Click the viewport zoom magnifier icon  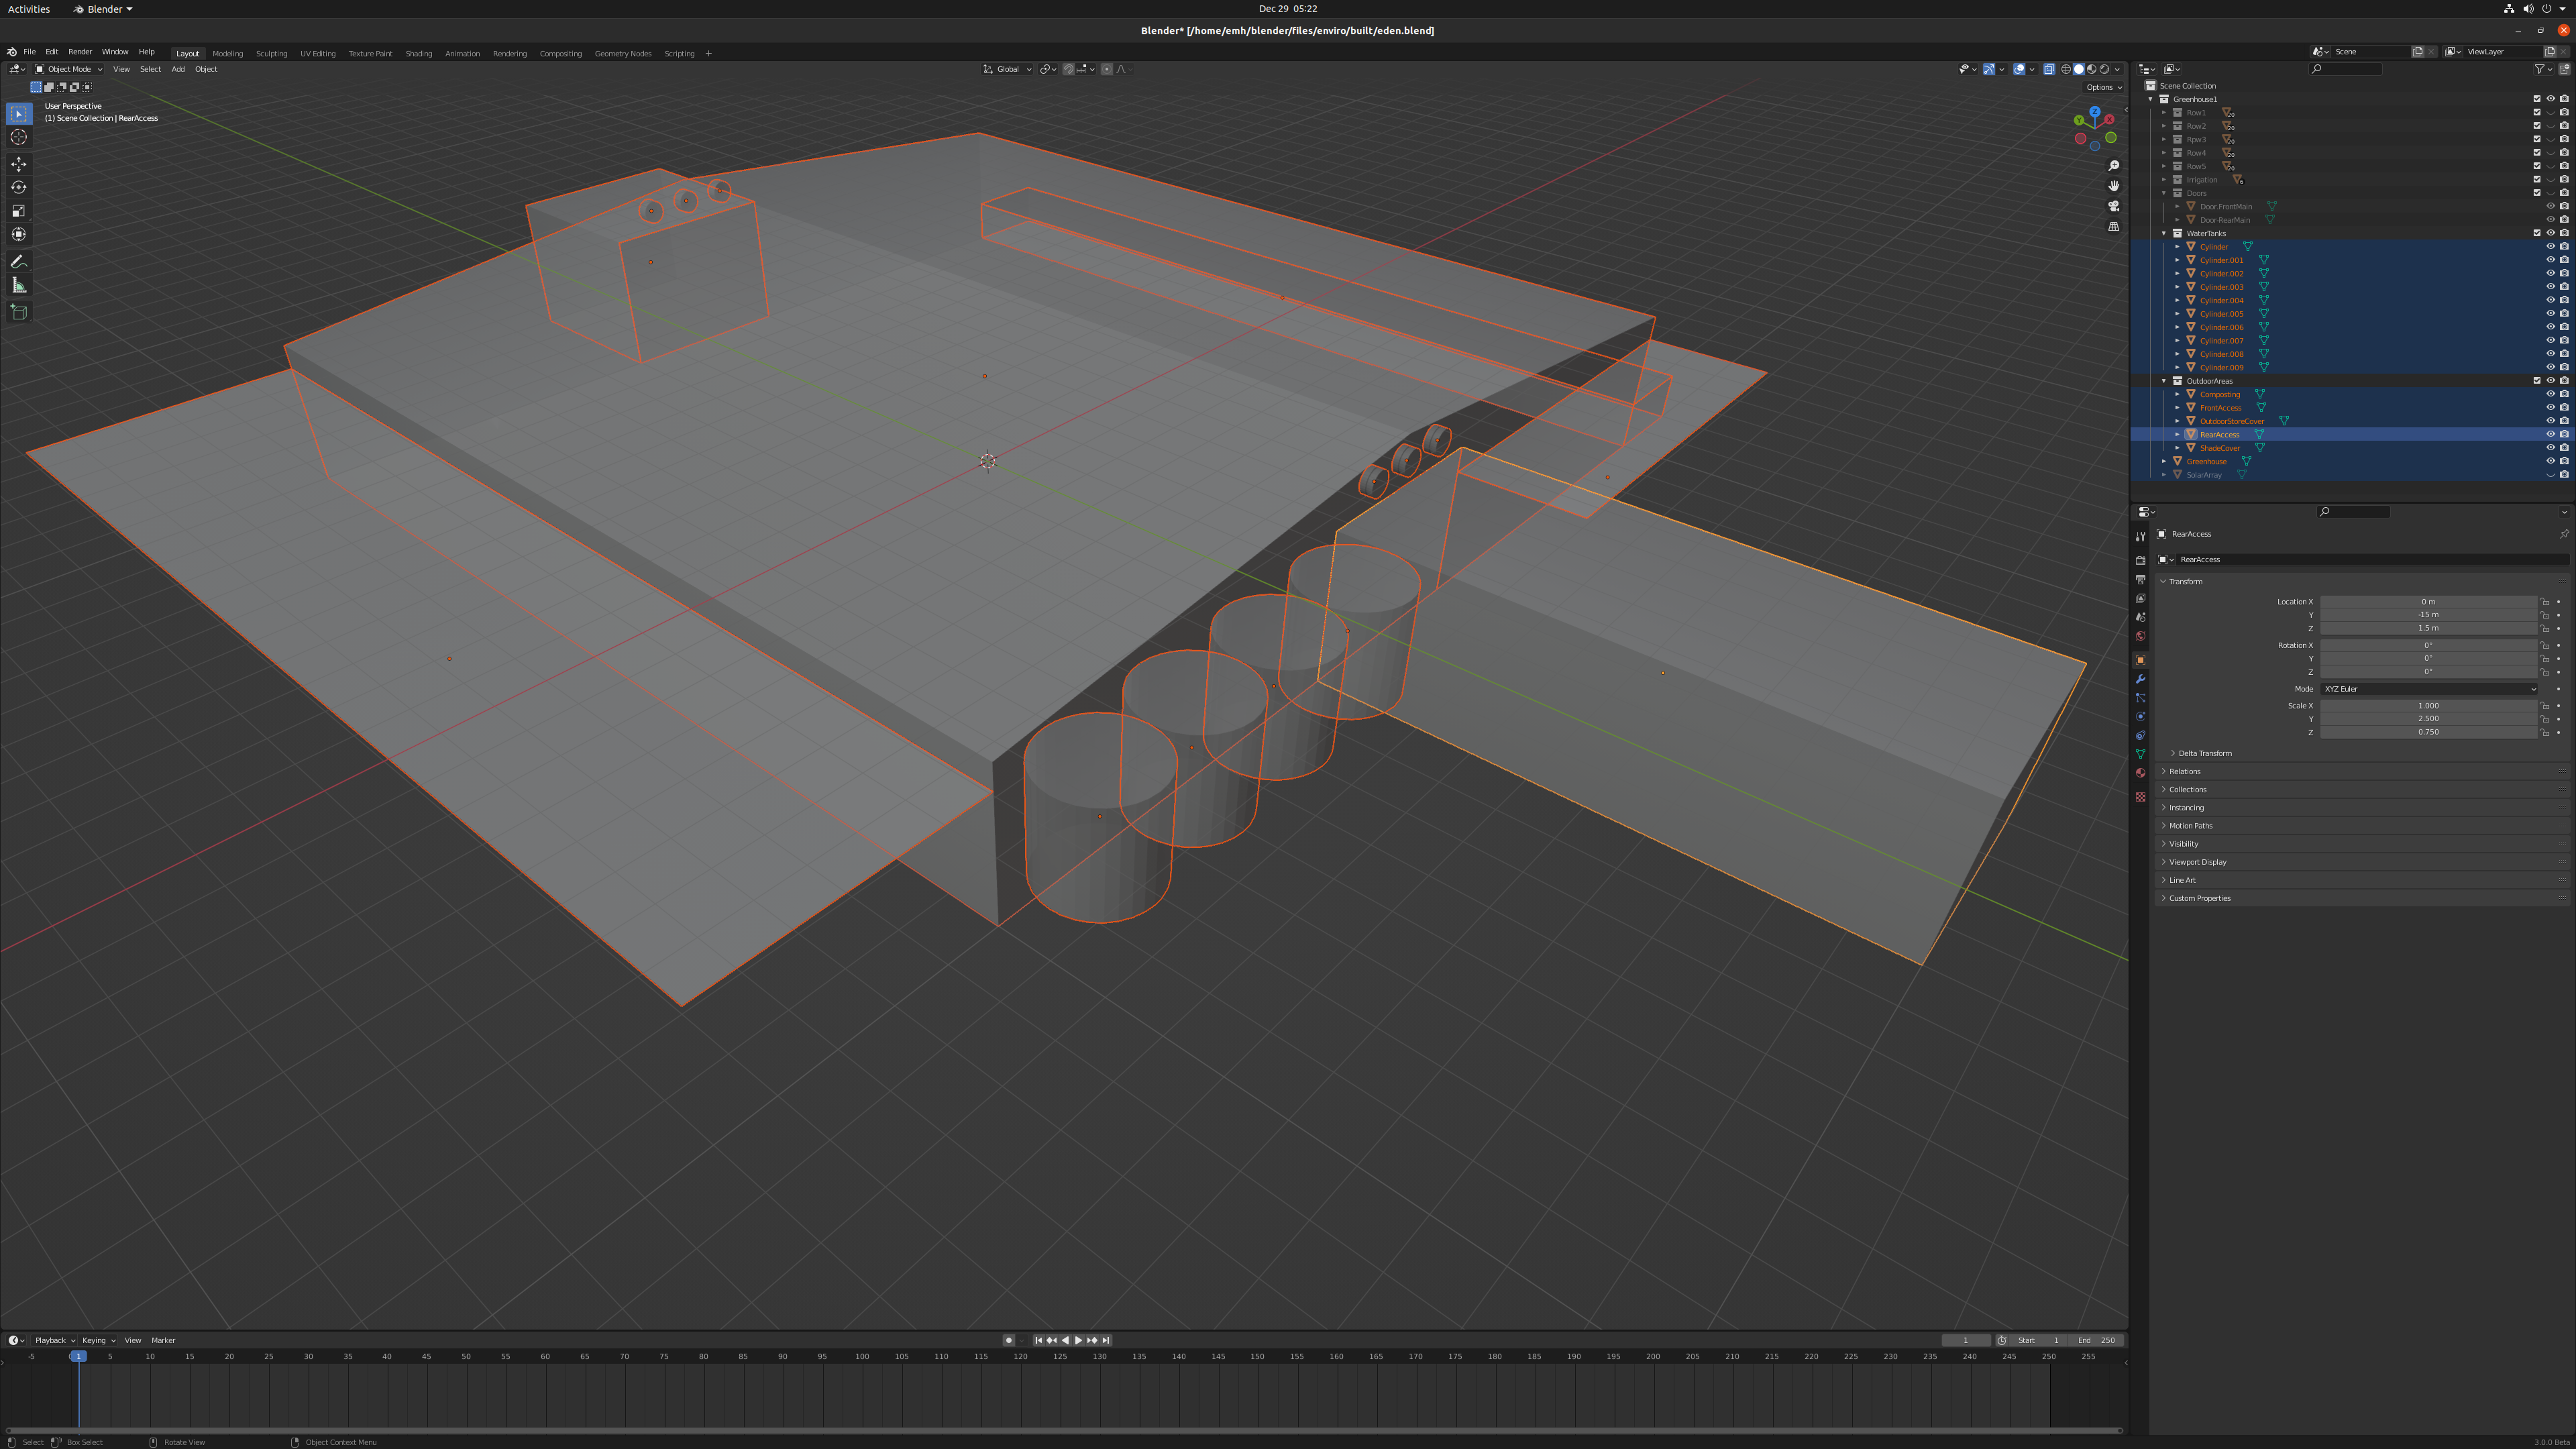point(2113,166)
